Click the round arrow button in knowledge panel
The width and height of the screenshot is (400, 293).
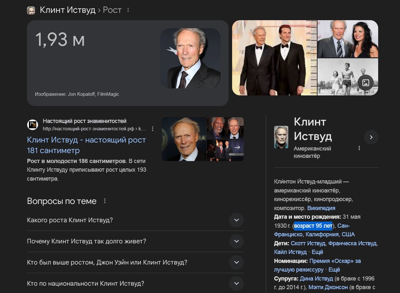pyautogui.click(x=371, y=137)
